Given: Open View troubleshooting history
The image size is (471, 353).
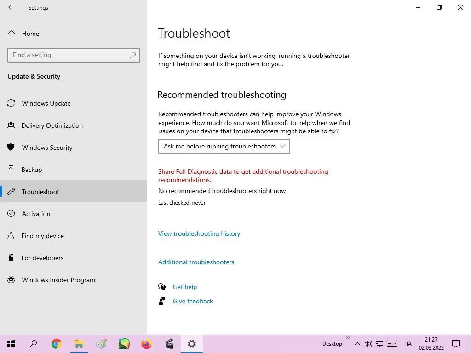Looking at the screenshot, I should coord(199,233).
